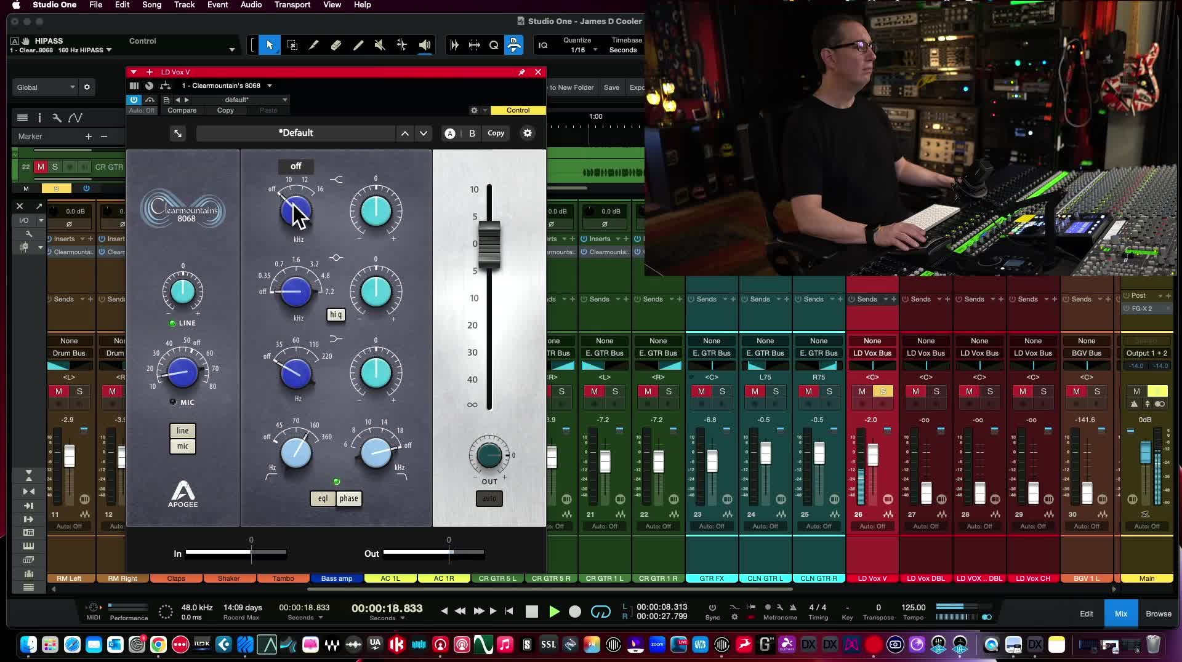
Task: Click the yellow Control button
Action: click(x=518, y=111)
